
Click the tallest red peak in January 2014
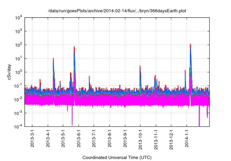pos(190,44)
